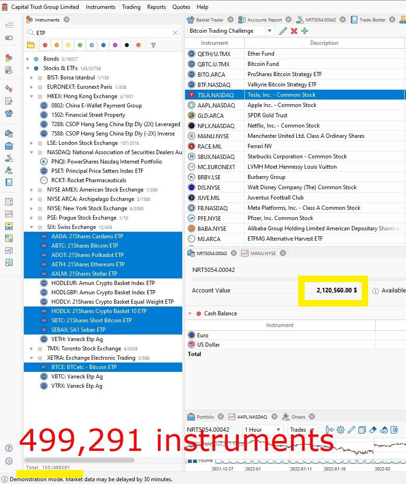Open application settings gear in sidebar
Screen dimensions: 406x484
(9, 461)
